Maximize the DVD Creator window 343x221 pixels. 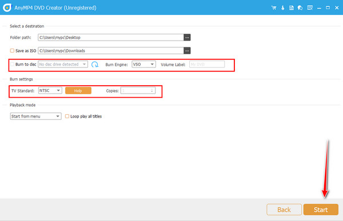tap(328, 8)
